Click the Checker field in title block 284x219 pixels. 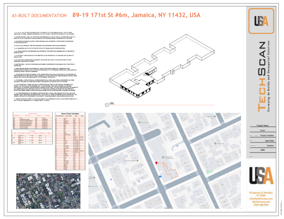click(270, 145)
